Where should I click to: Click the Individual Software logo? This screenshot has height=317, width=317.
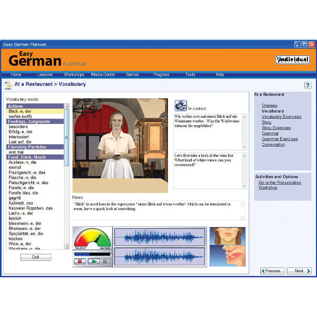click(293, 60)
